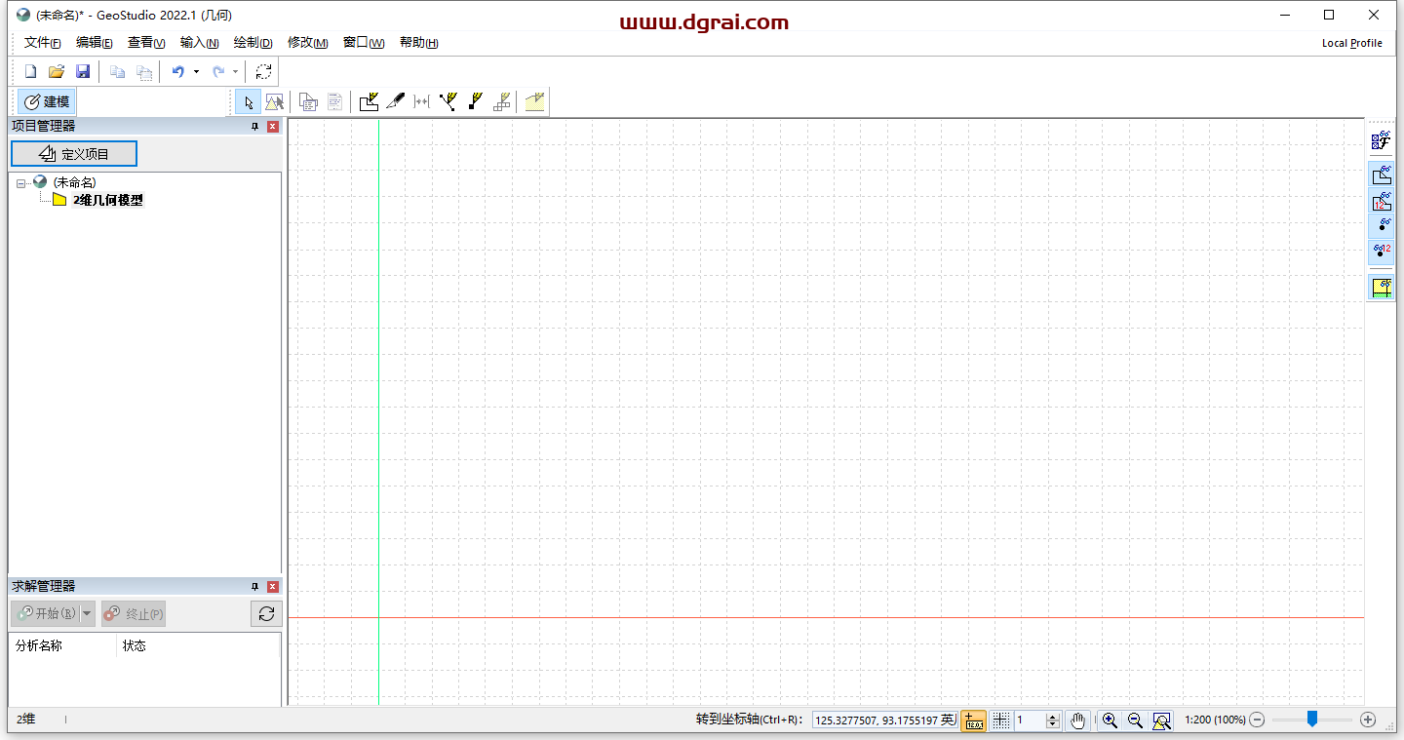Open the 修改 menu

tap(307, 43)
